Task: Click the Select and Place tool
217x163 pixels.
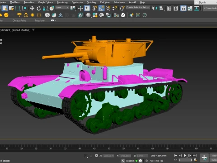Action: click(x=52, y=8)
